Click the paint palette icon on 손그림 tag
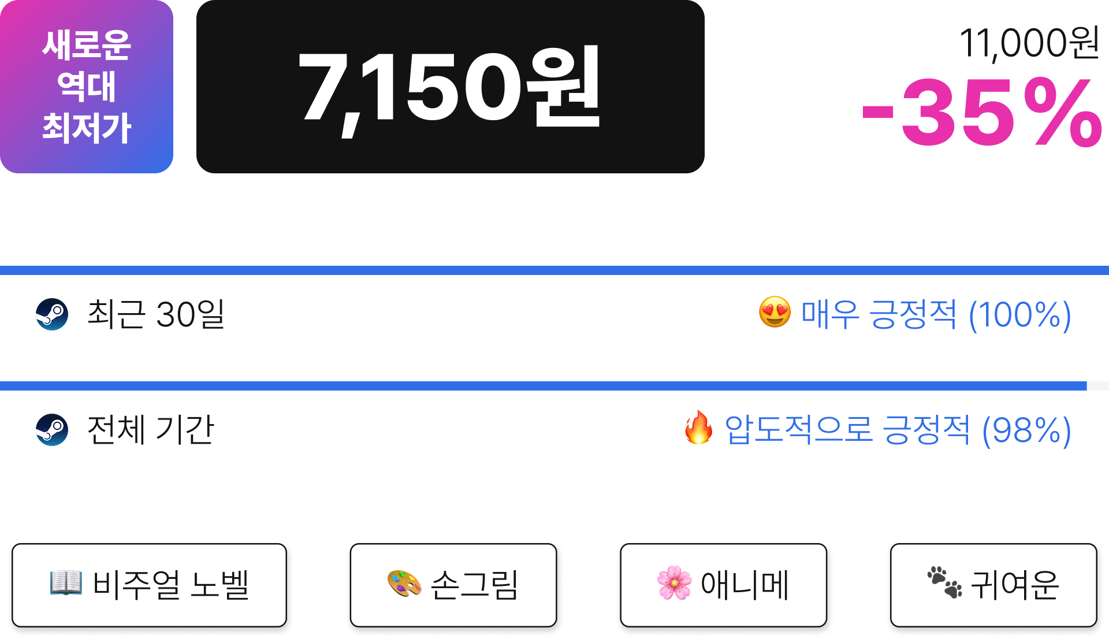 (404, 584)
